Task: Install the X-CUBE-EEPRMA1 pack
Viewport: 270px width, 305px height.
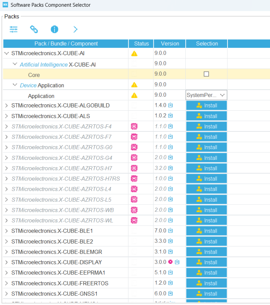Action: pyautogui.click(x=206, y=273)
